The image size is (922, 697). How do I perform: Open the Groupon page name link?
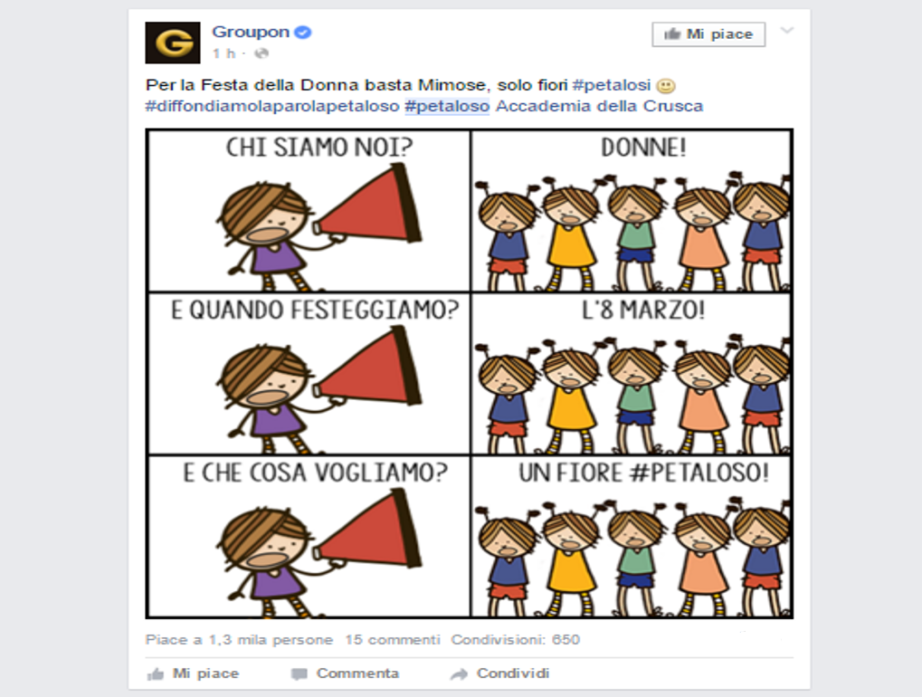[x=251, y=32]
